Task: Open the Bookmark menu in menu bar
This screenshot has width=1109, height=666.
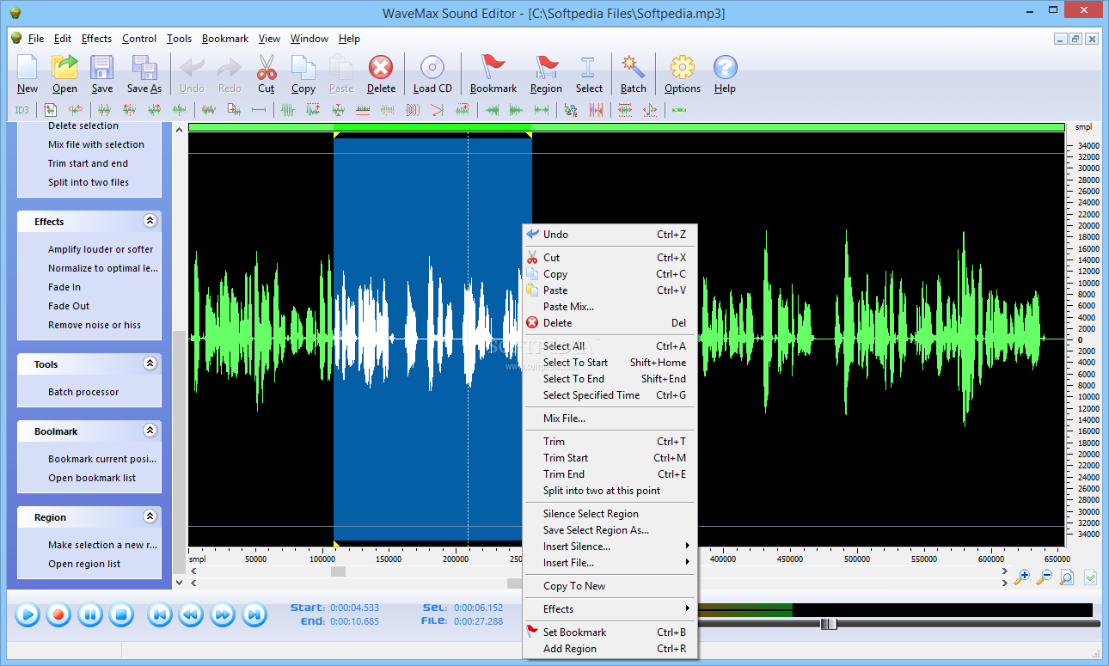Action: (225, 39)
